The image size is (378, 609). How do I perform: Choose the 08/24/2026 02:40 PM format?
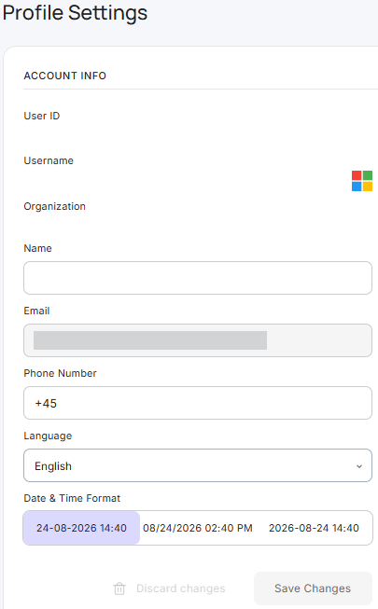(198, 528)
